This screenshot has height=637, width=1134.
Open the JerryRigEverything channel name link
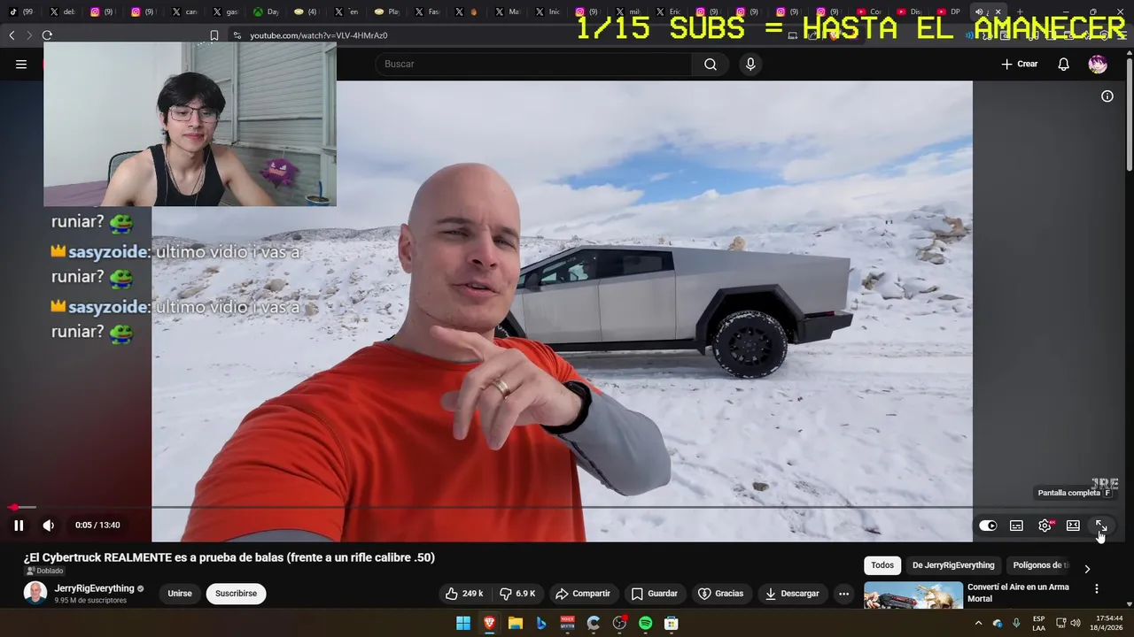[x=95, y=588]
